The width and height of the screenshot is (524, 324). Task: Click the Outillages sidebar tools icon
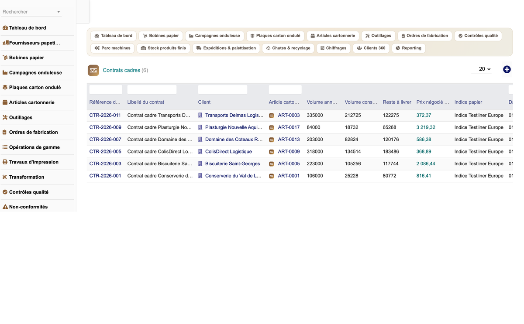click(5, 117)
